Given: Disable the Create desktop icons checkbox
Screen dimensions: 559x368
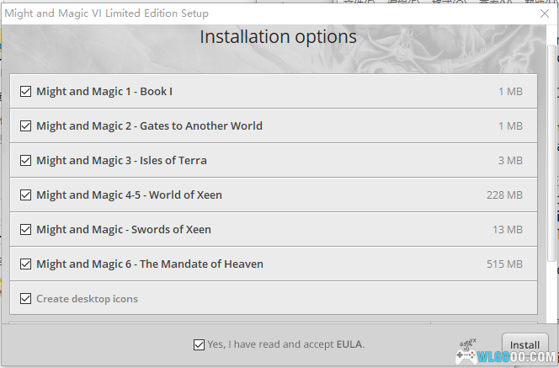Looking at the screenshot, I should pyautogui.click(x=26, y=298).
